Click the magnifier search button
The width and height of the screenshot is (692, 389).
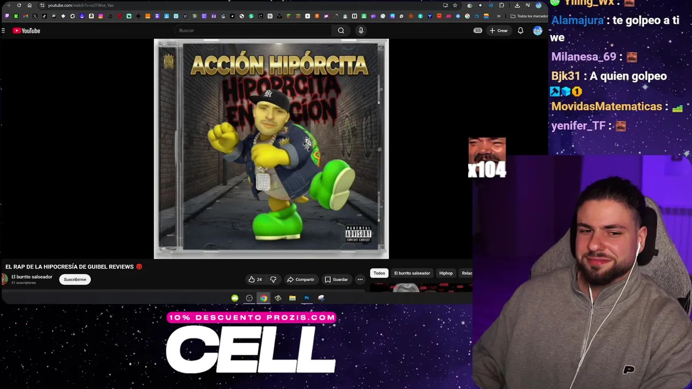coord(341,31)
